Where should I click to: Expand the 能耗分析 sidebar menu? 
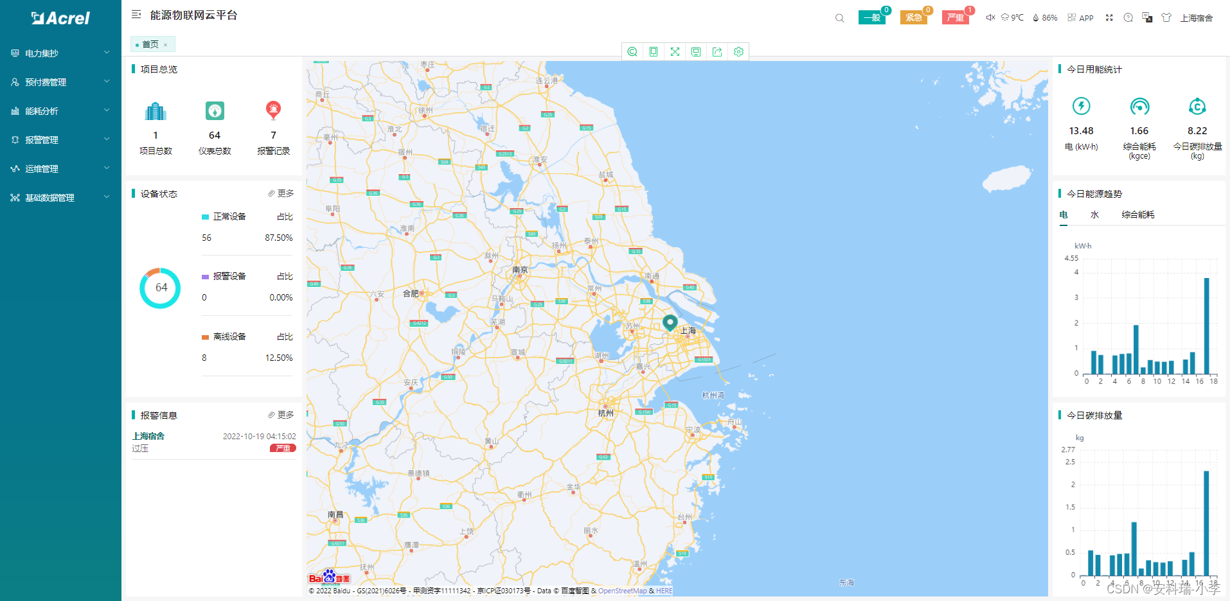pos(60,111)
